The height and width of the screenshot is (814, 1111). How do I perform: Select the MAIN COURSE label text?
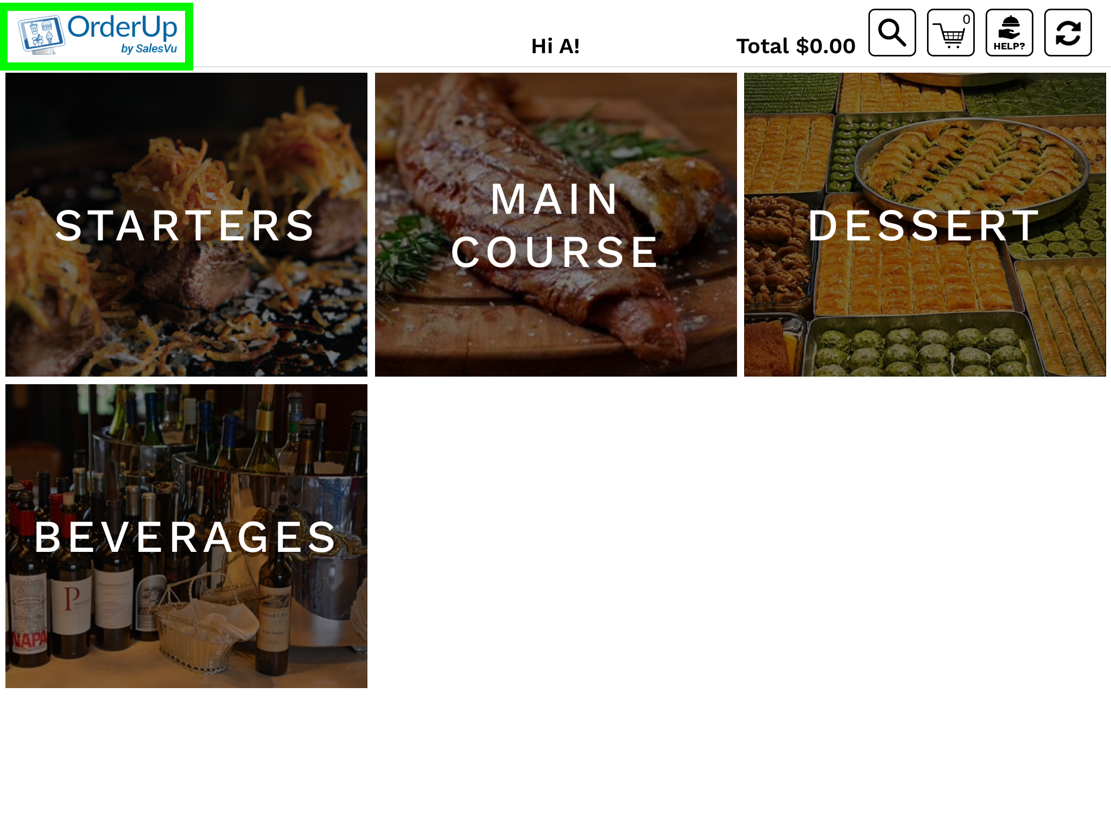(x=555, y=226)
